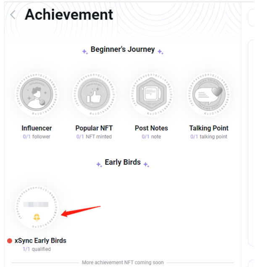Click the 0/1 follower progress text
The height and width of the screenshot is (267, 255).
pyautogui.click(x=37, y=137)
